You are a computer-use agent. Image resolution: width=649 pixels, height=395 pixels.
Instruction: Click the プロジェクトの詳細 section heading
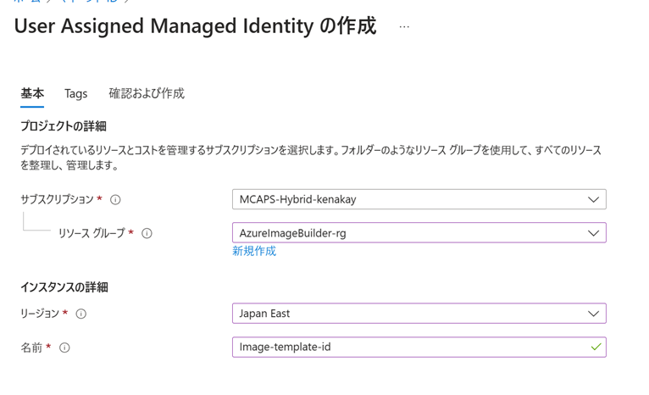tap(64, 126)
